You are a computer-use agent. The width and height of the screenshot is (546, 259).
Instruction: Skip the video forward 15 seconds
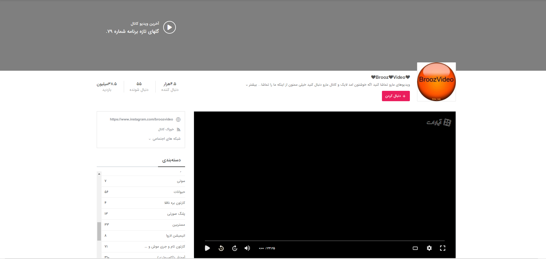(x=235, y=248)
